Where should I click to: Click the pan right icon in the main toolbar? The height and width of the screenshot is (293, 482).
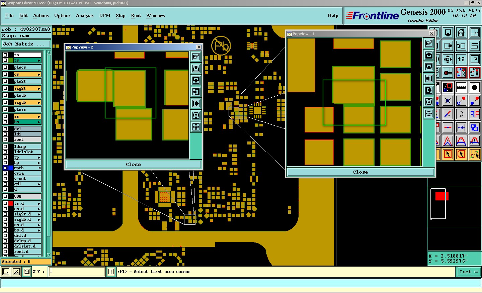point(448,46)
